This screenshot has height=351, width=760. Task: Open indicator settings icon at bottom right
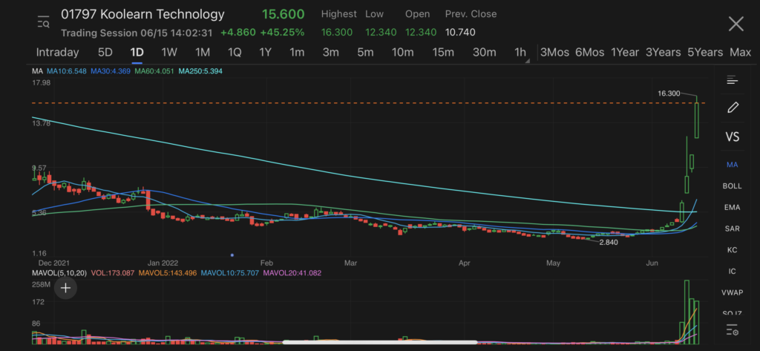coord(732,331)
